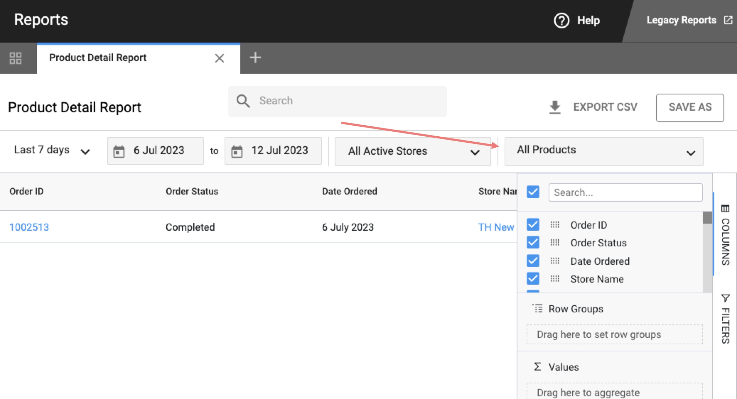The height and width of the screenshot is (399, 737).
Task: Switch to the Product Detail Report tab
Action: coord(98,58)
